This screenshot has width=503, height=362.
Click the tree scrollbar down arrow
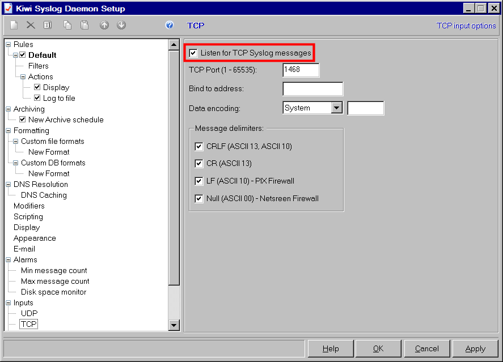click(174, 326)
